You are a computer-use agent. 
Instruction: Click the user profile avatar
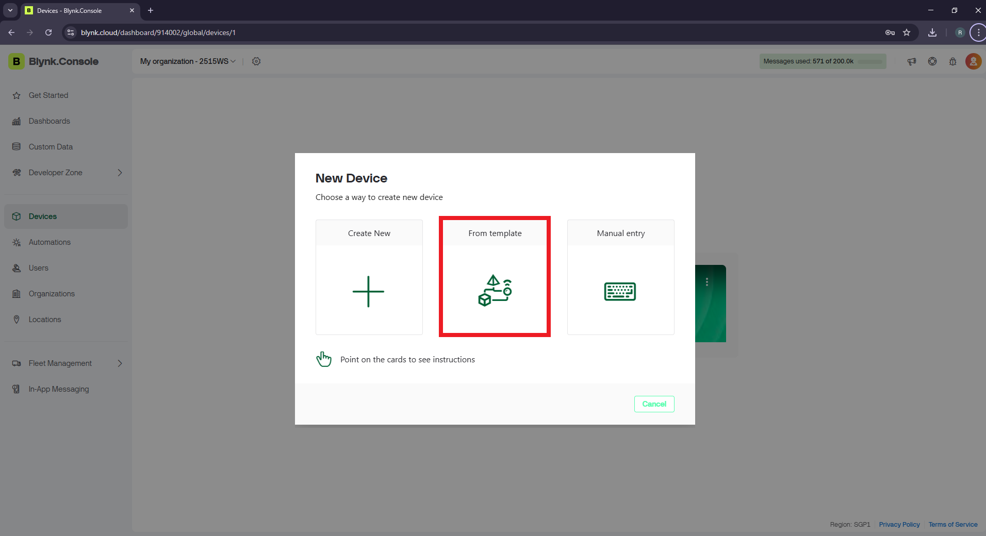click(x=973, y=61)
